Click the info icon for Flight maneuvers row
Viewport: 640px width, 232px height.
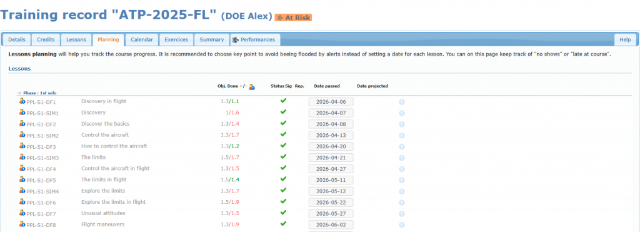pyautogui.click(x=402, y=224)
